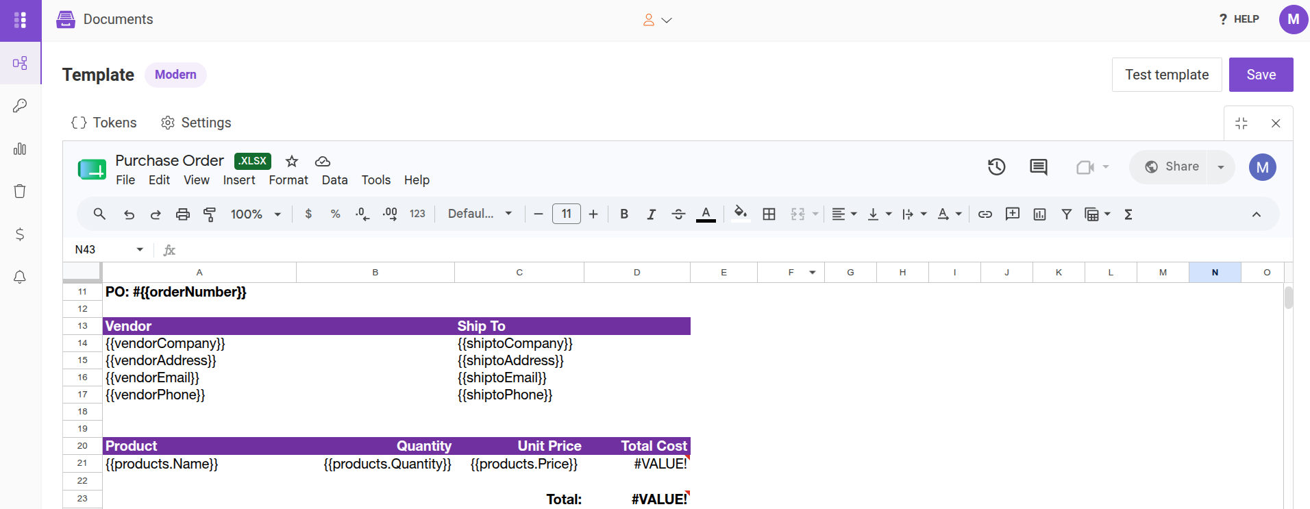Open the Edit menu
The image size is (1310, 509).
[159, 180]
